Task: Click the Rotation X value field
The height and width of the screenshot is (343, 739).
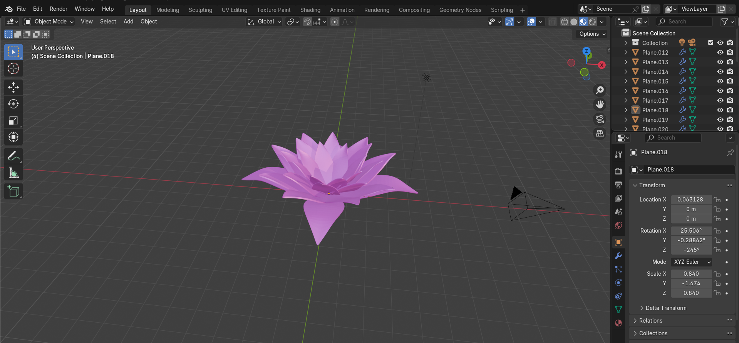Action: (x=691, y=231)
